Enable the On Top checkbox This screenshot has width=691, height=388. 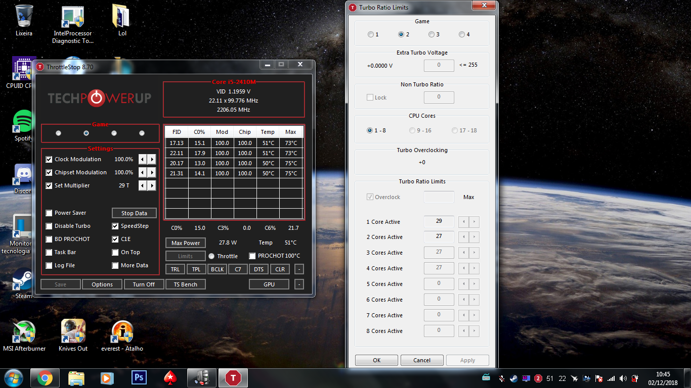tap(115, 252)
